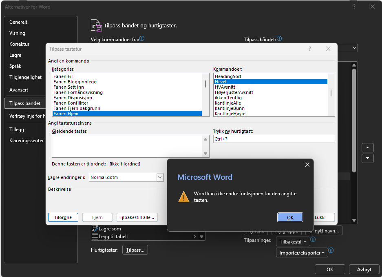Open Korrektur options page
This screenshot has height=277, width=382.
pyautogui.click(x=19, y=44)
